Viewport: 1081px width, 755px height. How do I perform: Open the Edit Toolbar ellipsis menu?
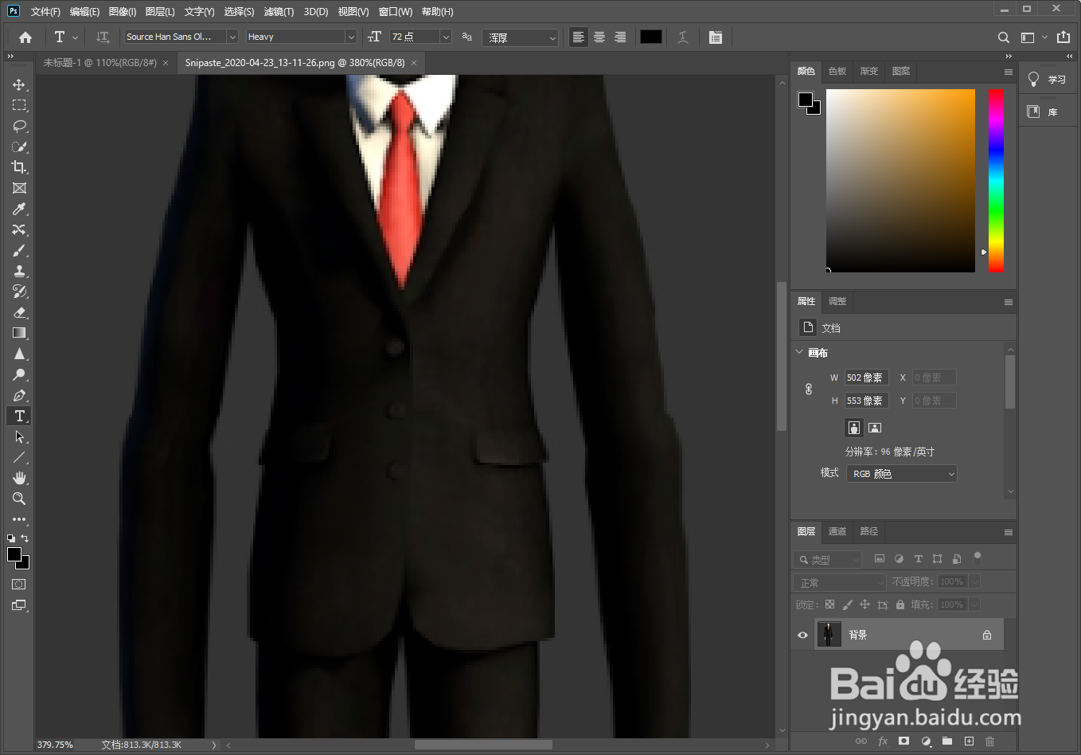(x=19, y=519)
